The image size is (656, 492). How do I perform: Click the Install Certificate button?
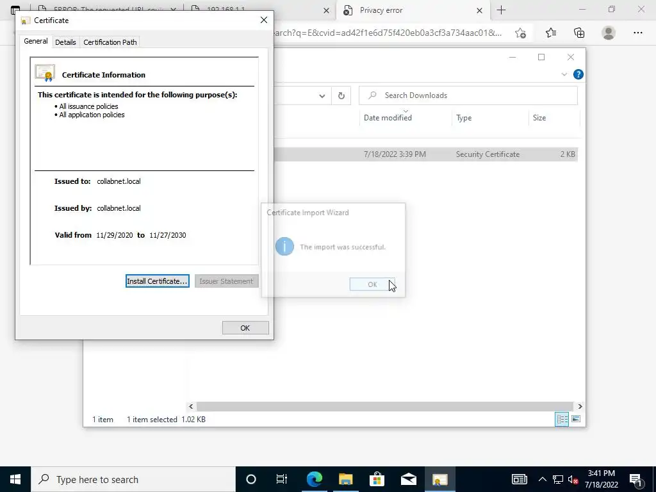[158, 281]
